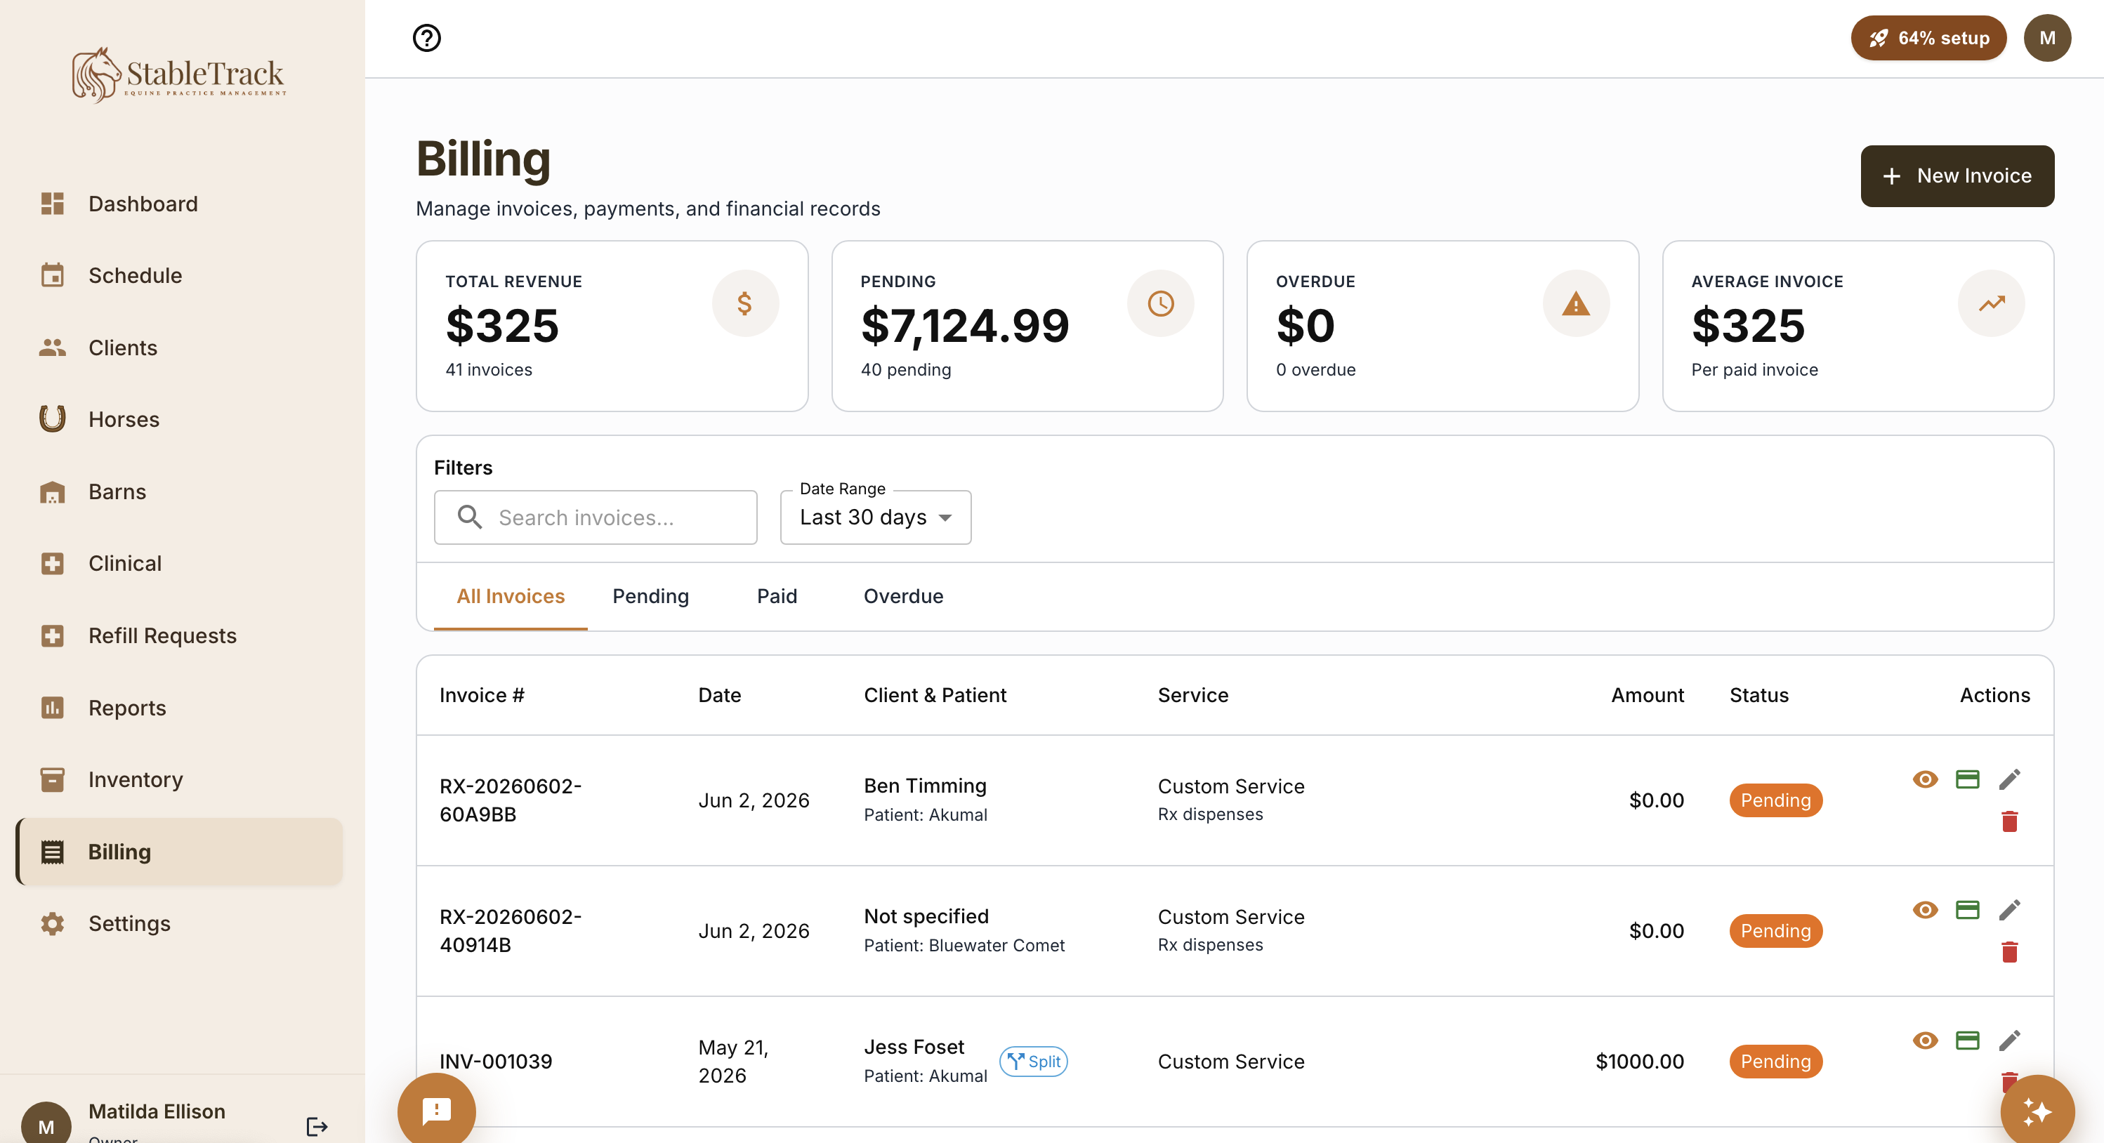Open the Horses section
Image resolution: width=2104 pixels, height=1143 pixels.
point(180,420)
